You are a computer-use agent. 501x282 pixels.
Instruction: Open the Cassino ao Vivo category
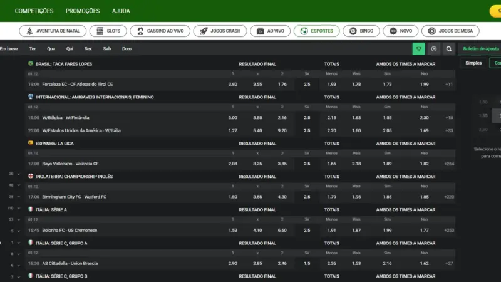tap(160, 31)
